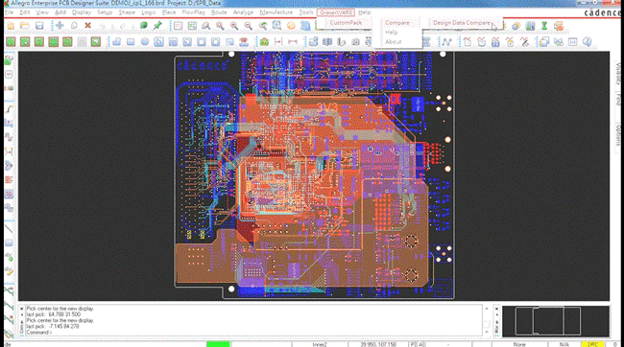
Task: Click the second green layer view icon
Action: click(x=25, y=42)
